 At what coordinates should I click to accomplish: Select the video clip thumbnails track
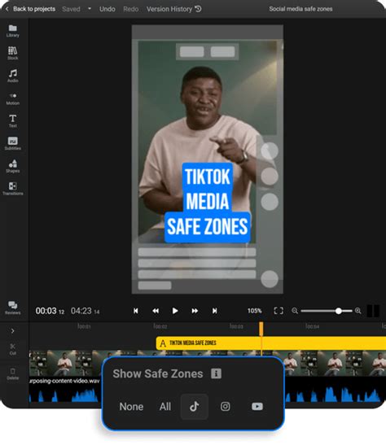pos(208,363)
